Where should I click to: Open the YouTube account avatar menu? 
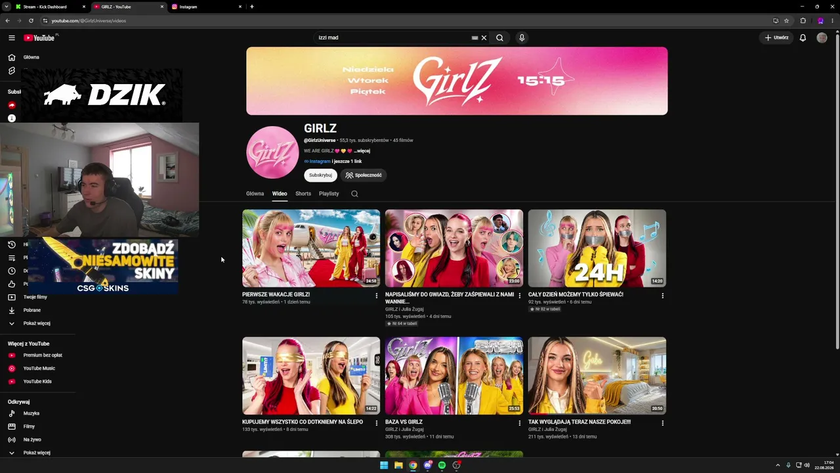pyautogui.click(x=822, y=38)
